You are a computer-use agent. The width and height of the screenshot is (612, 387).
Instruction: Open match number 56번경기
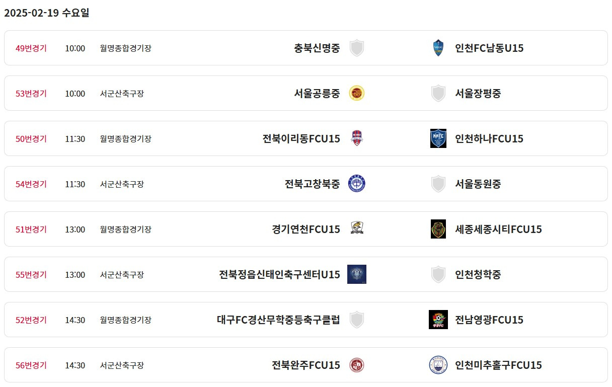tap(31, 365)
